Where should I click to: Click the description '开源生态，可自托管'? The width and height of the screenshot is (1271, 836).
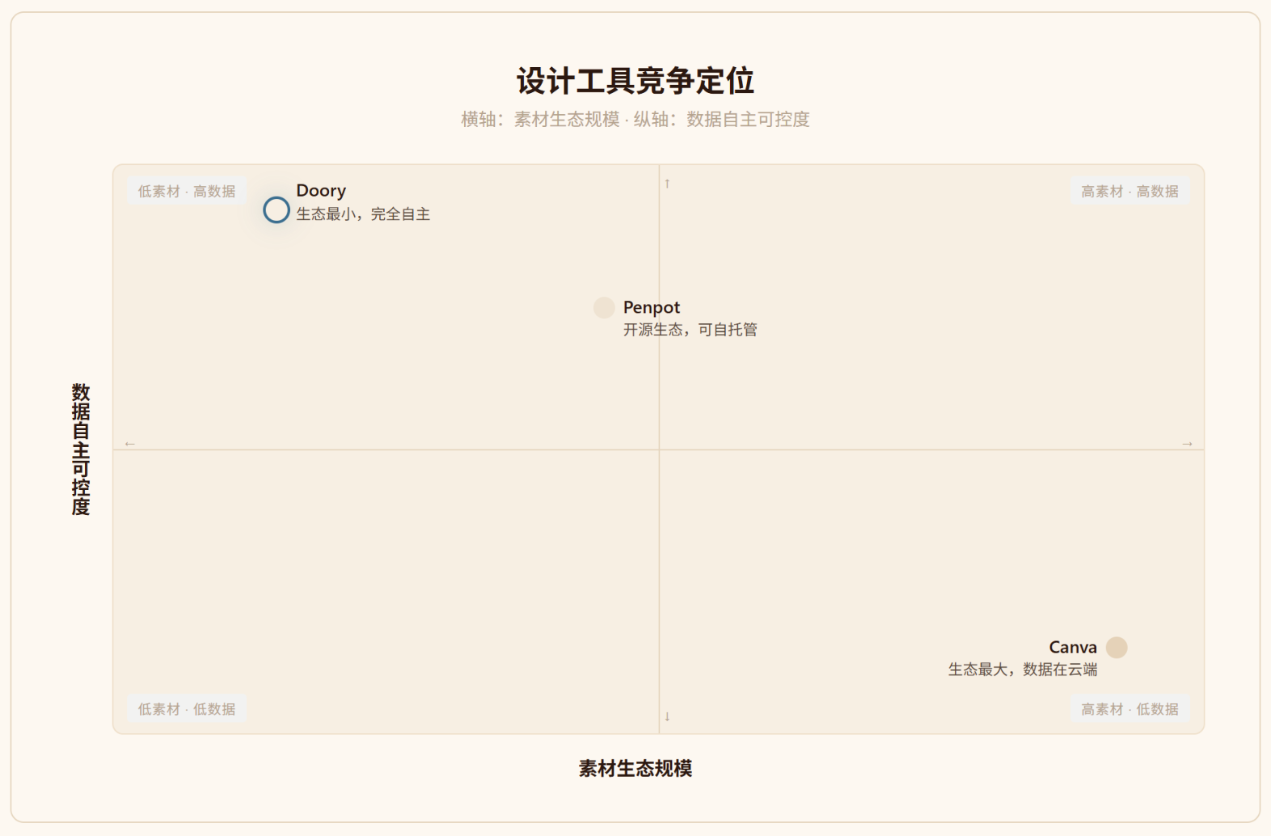[x=690, y=330]
